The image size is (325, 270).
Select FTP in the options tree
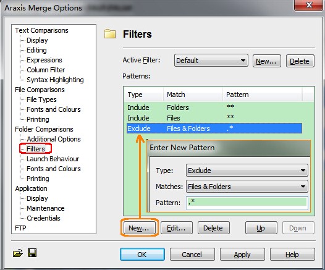20,228
